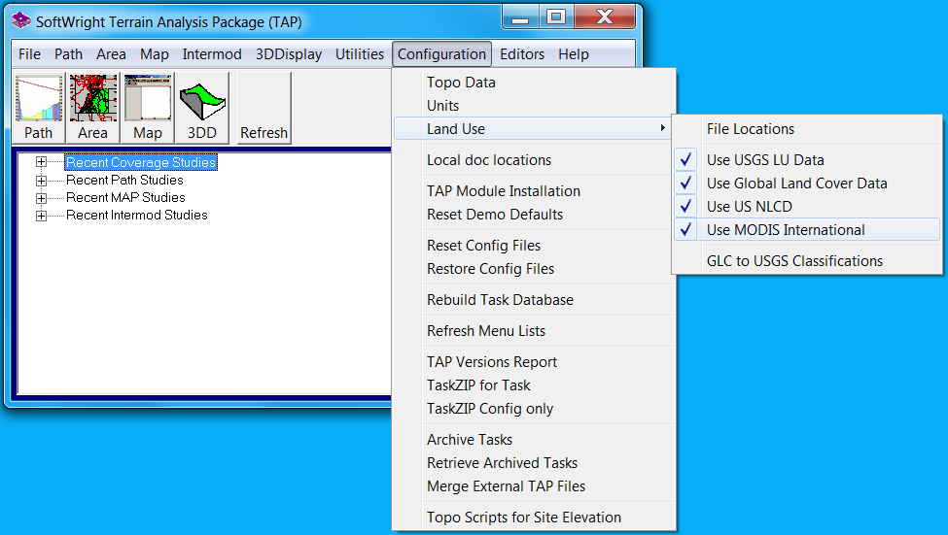Image resolution: width=948 pixels, height=535 pixels.
Task: Launch the 3DD display toolbar icon
Action: 202,108
